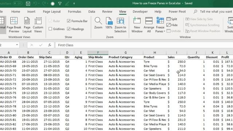
Task: Hide the current window
Action: point(172,25)
